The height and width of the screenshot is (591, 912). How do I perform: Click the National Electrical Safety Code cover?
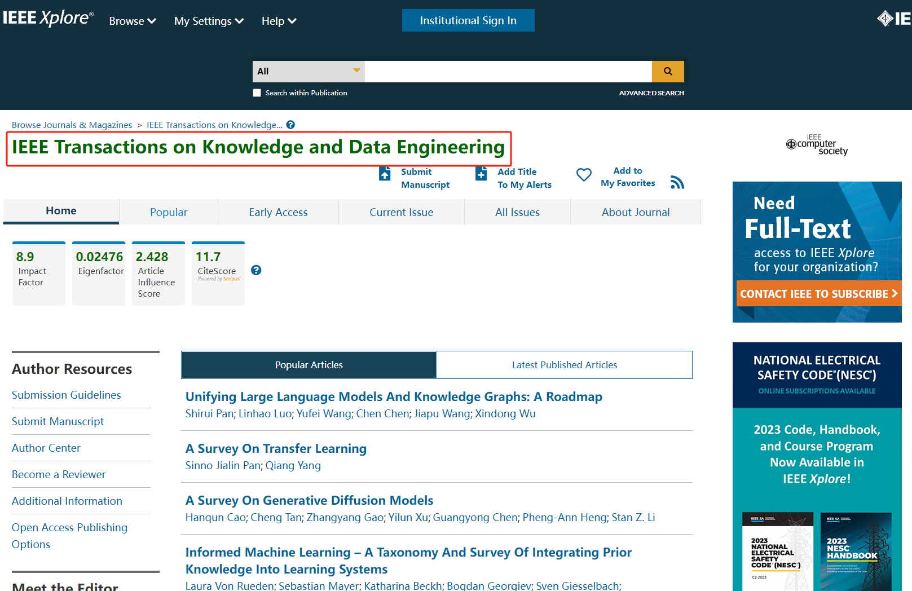[777, 552]
